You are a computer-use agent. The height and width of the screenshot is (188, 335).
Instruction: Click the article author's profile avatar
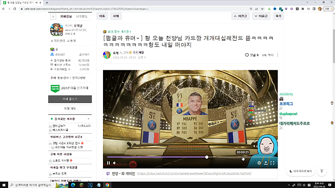tap(107, 55)
